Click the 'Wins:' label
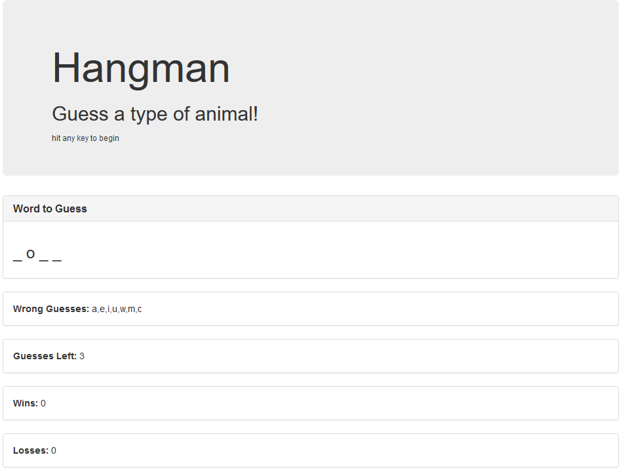 coord(26,403)
